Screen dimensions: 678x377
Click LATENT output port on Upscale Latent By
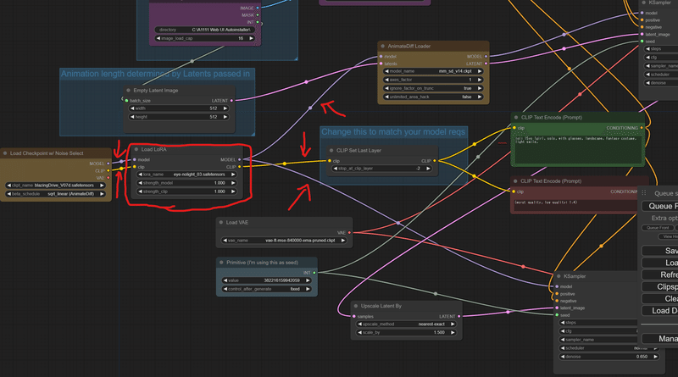coord(459,317)
